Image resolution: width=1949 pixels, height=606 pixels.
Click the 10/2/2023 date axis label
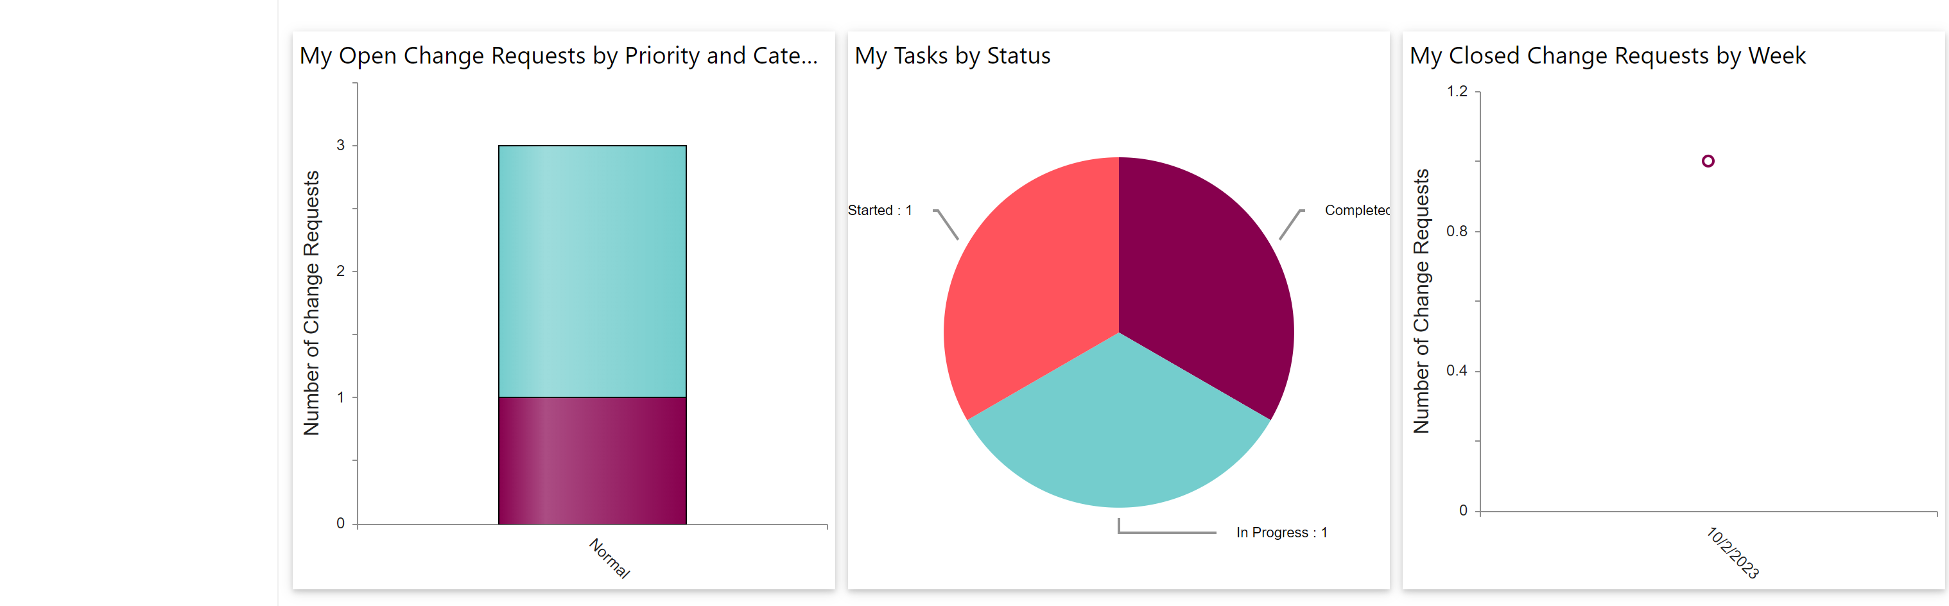pyautogui.click(x=1732, y=553)
